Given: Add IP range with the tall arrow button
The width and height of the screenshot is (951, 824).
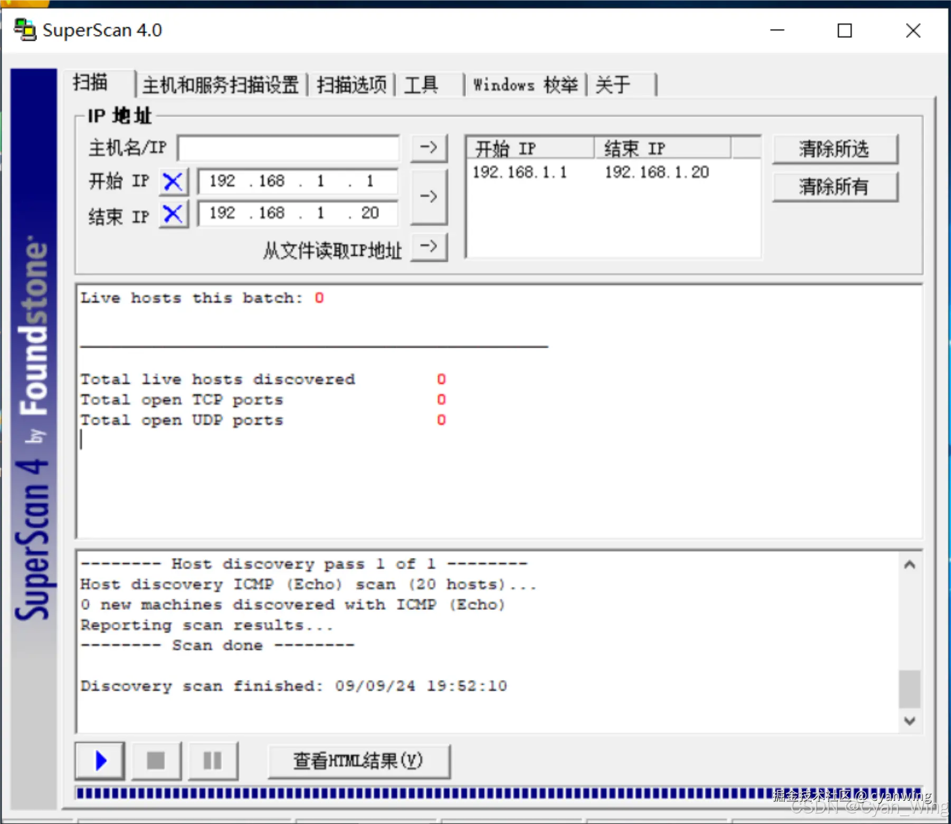Looking at the screenshot, I should pos(429,197).
